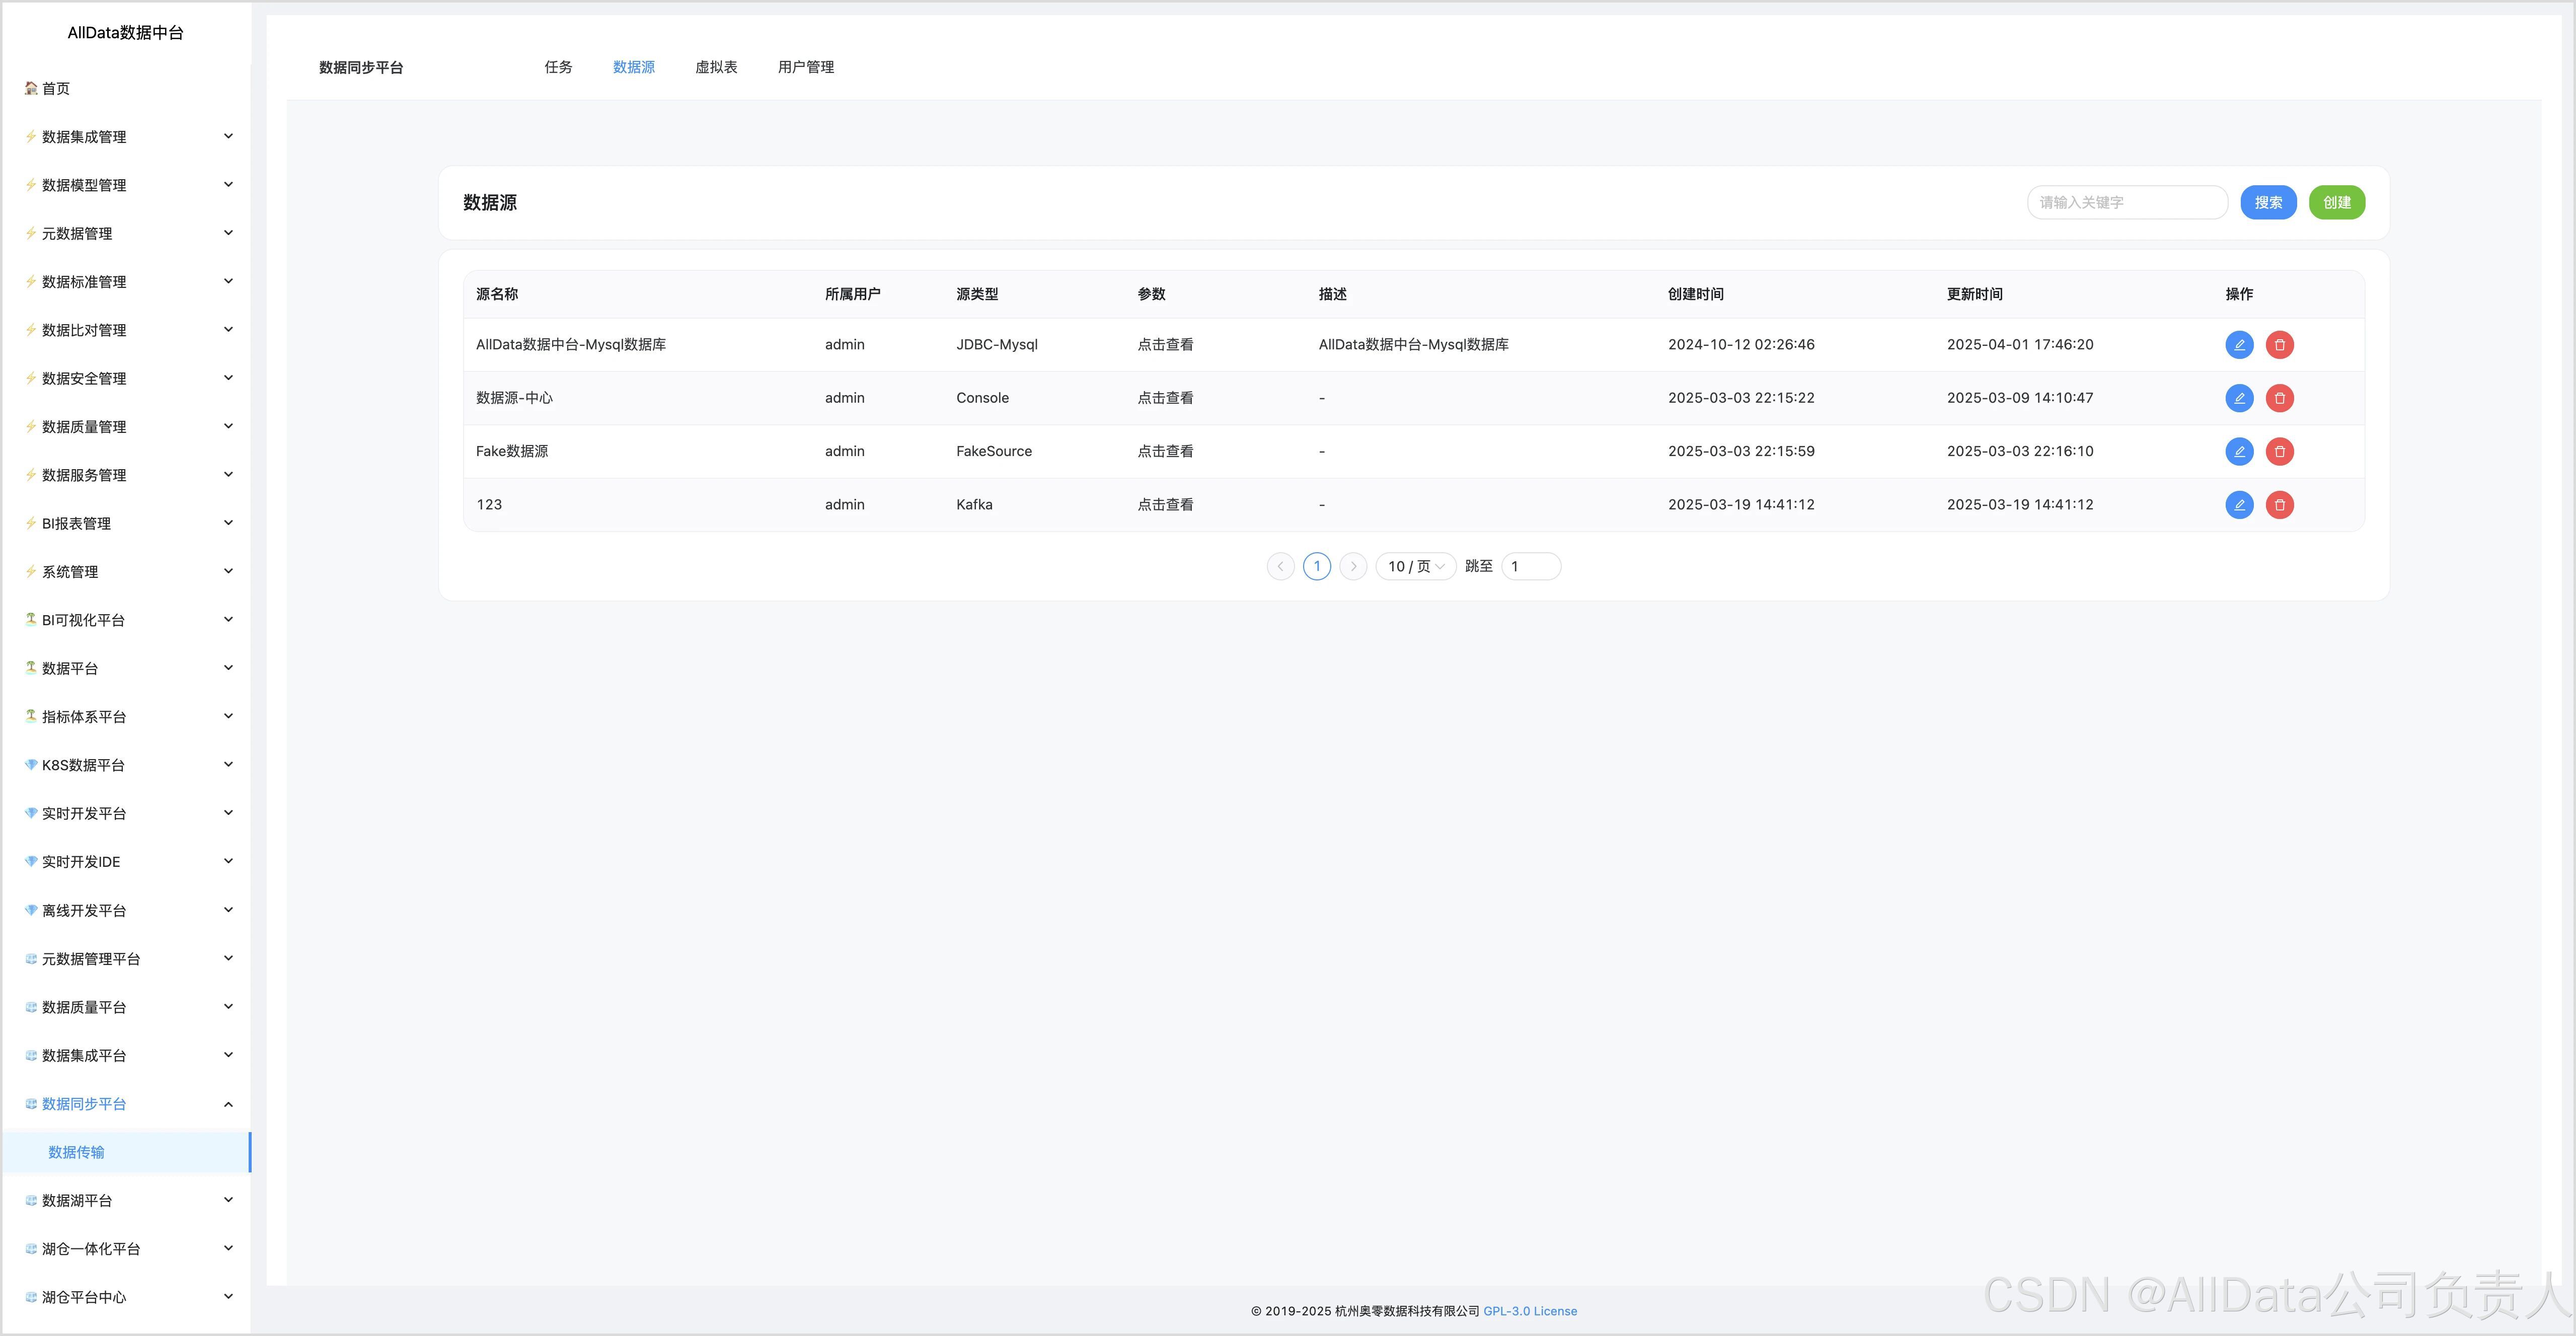The height and width of the screenshot is (1336, 2576).
Task: Click the diamond icon beside K8S数据平台
Action: coord(31,764)
